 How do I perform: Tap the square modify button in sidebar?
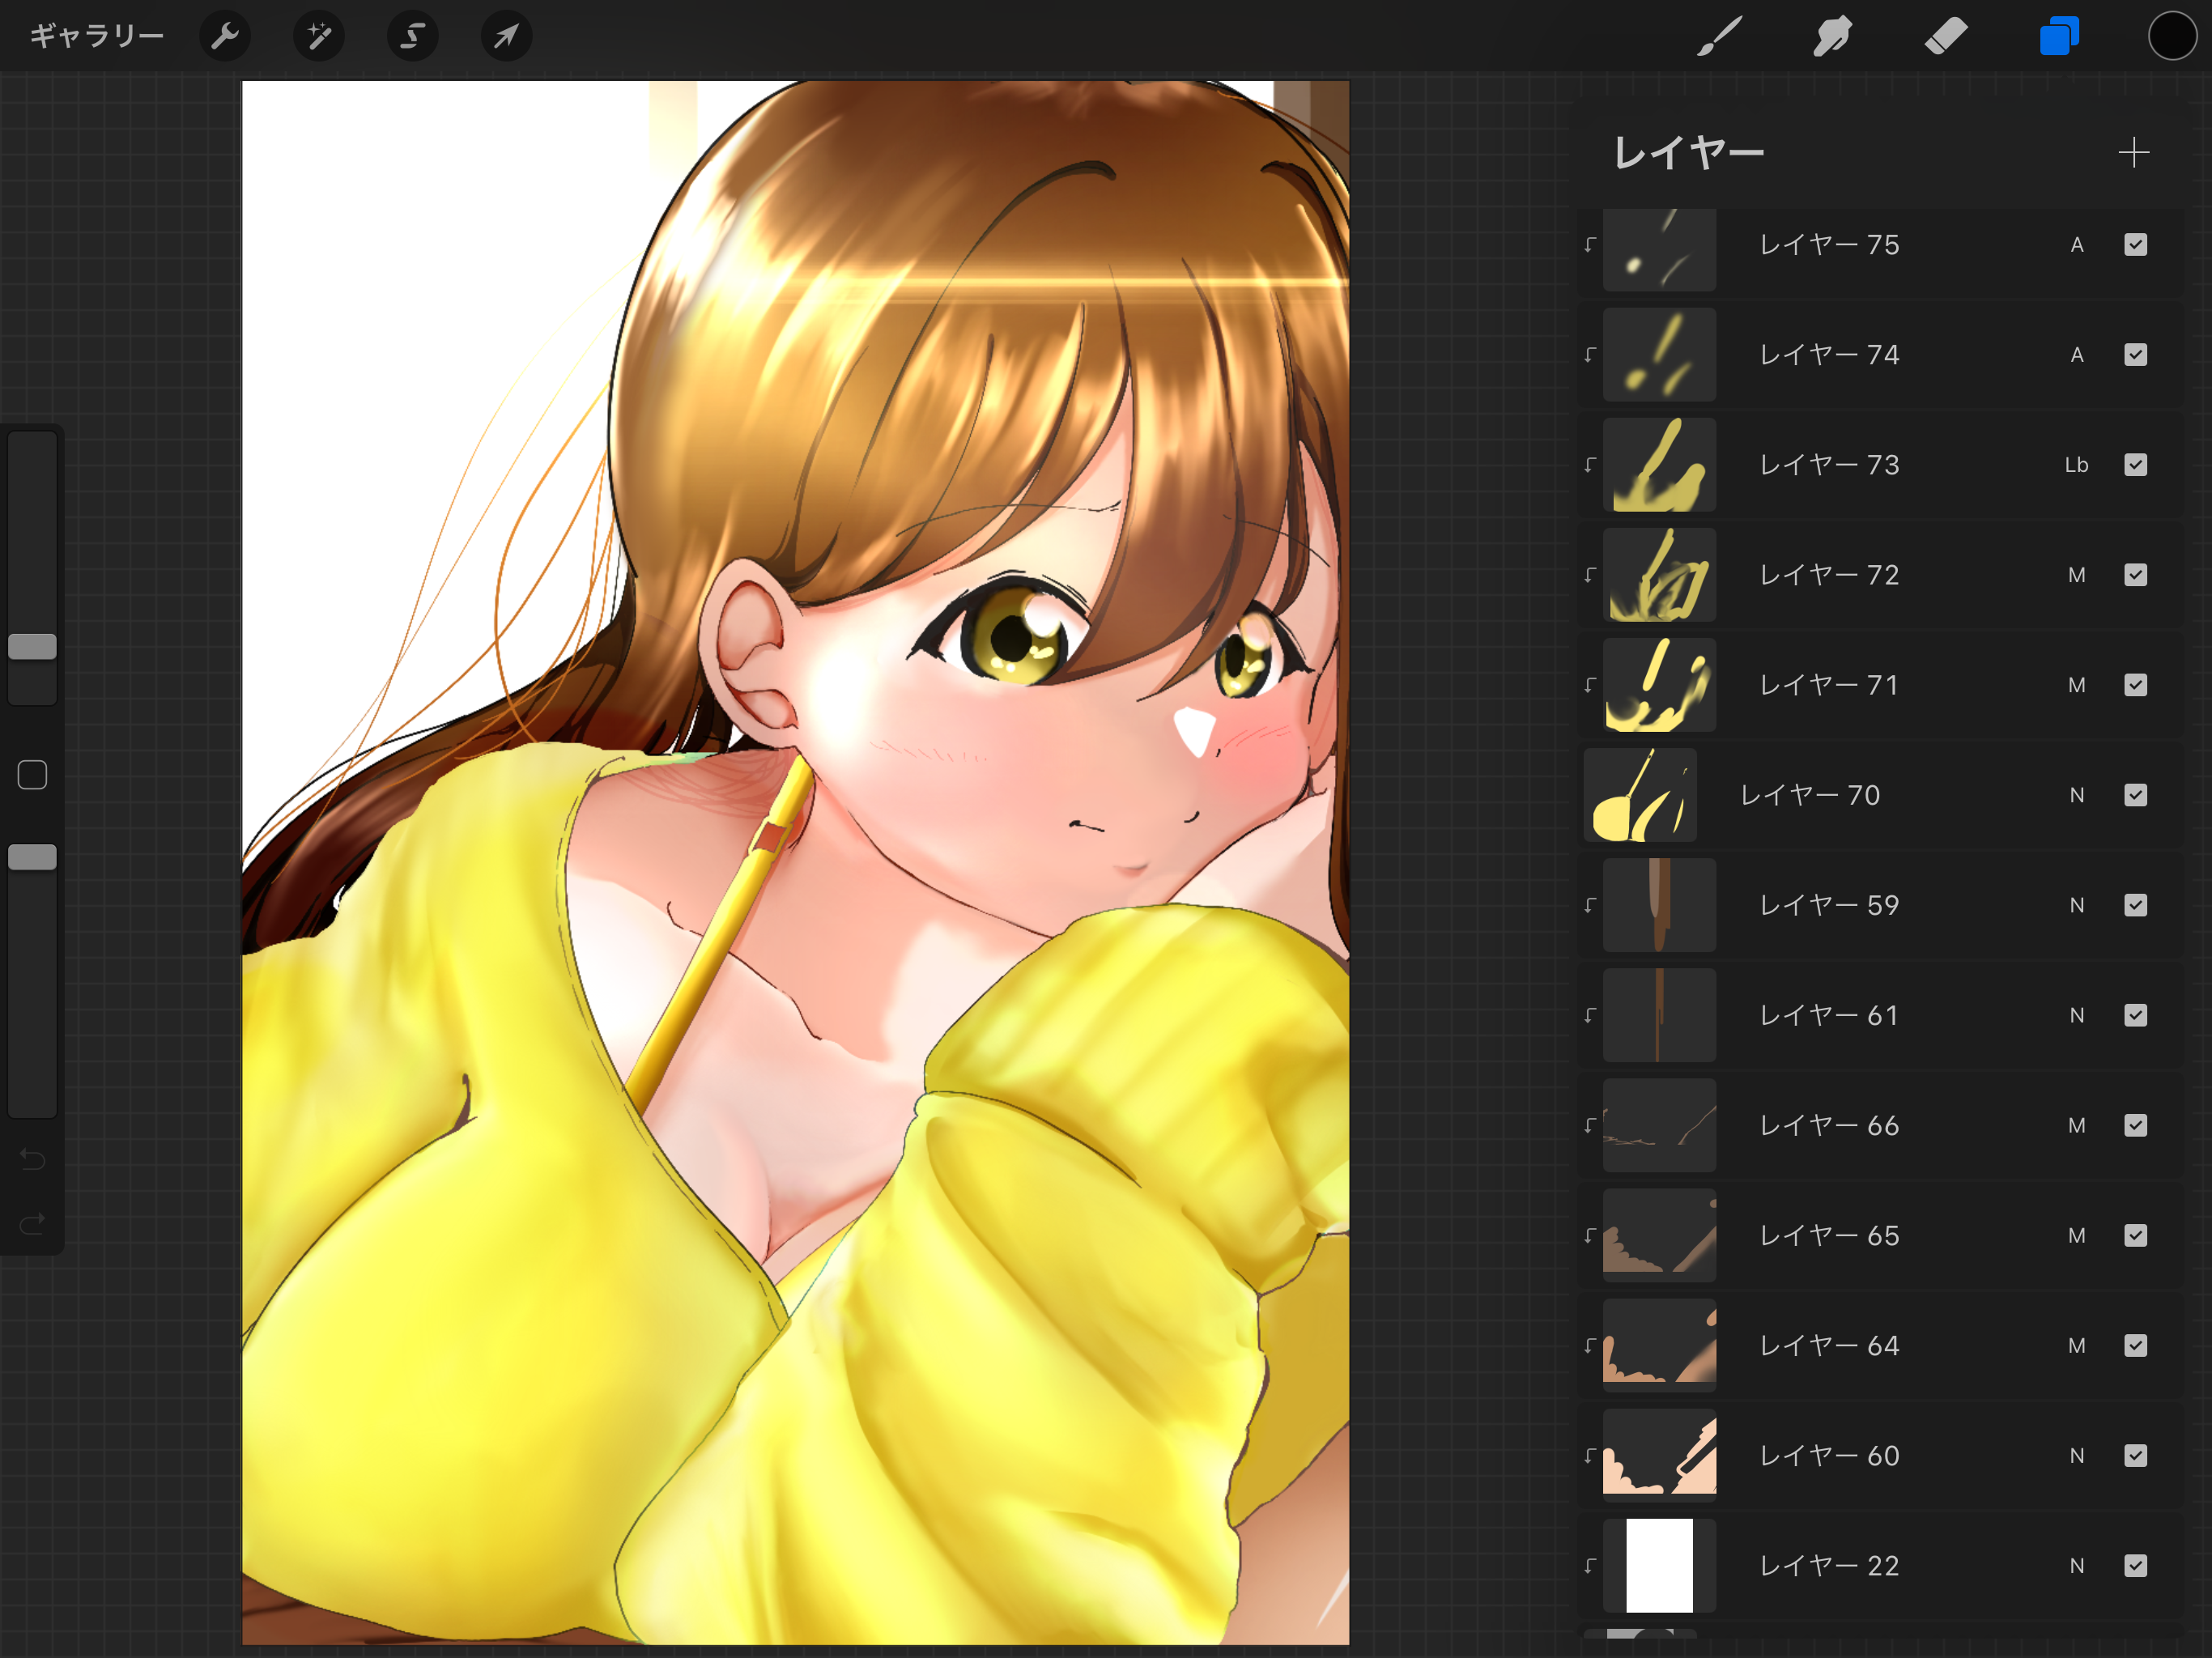(x=33, y=775)
